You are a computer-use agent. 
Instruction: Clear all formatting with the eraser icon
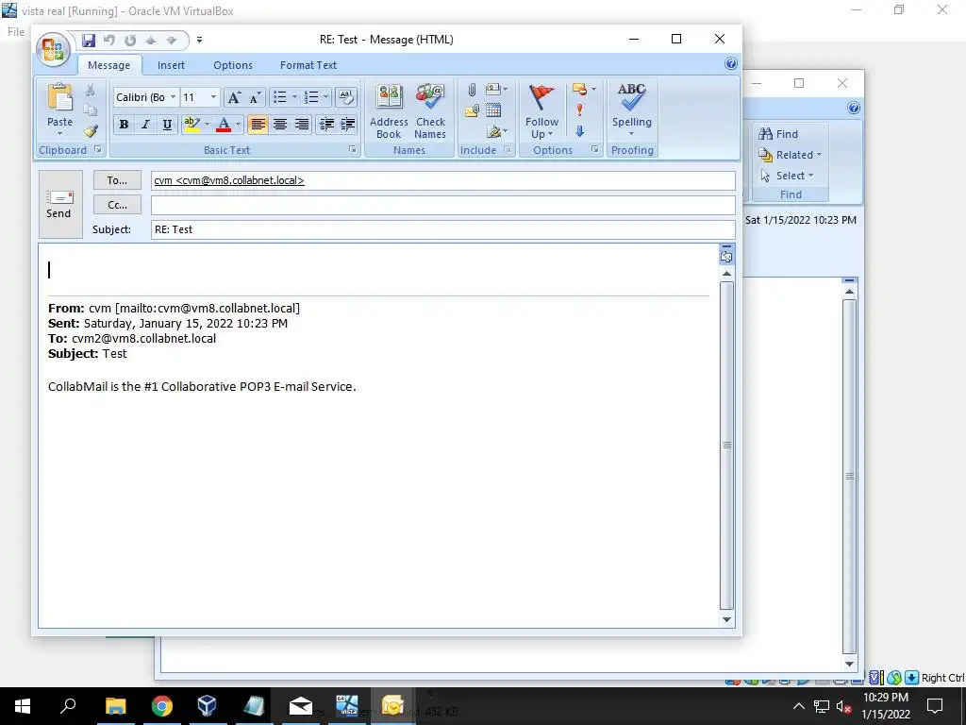point(345,97)
